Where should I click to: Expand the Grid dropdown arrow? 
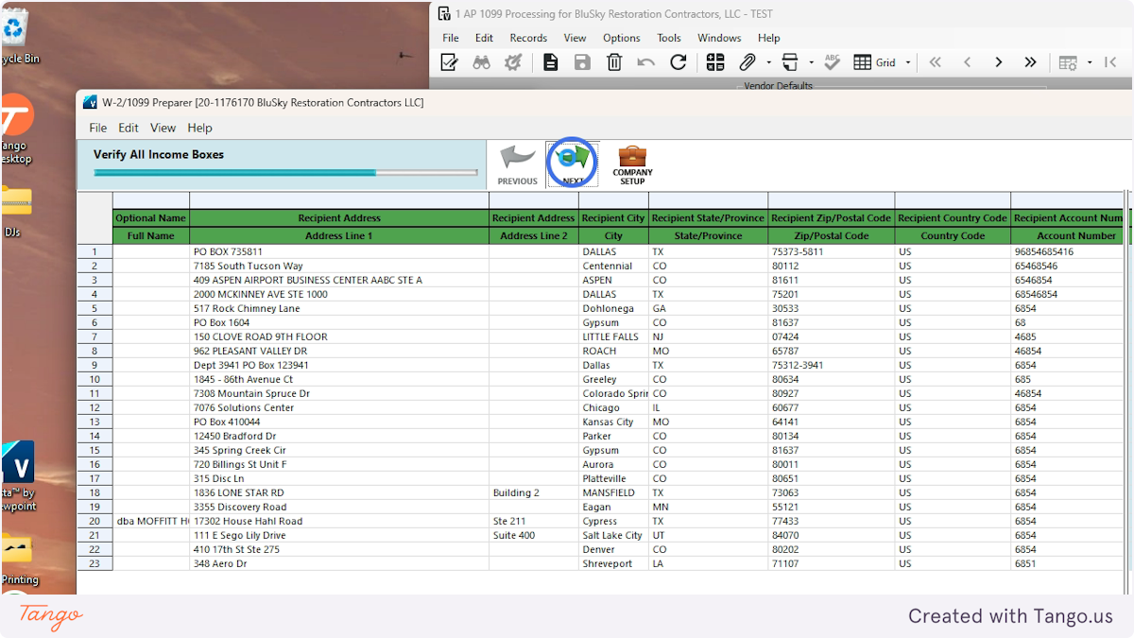pos(908,62)
